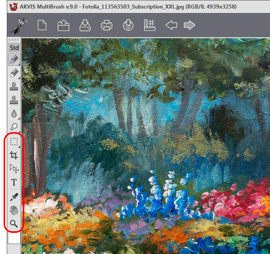270x254 pixels.
Task: Save the image to disk
Action: tap(85, 25)
